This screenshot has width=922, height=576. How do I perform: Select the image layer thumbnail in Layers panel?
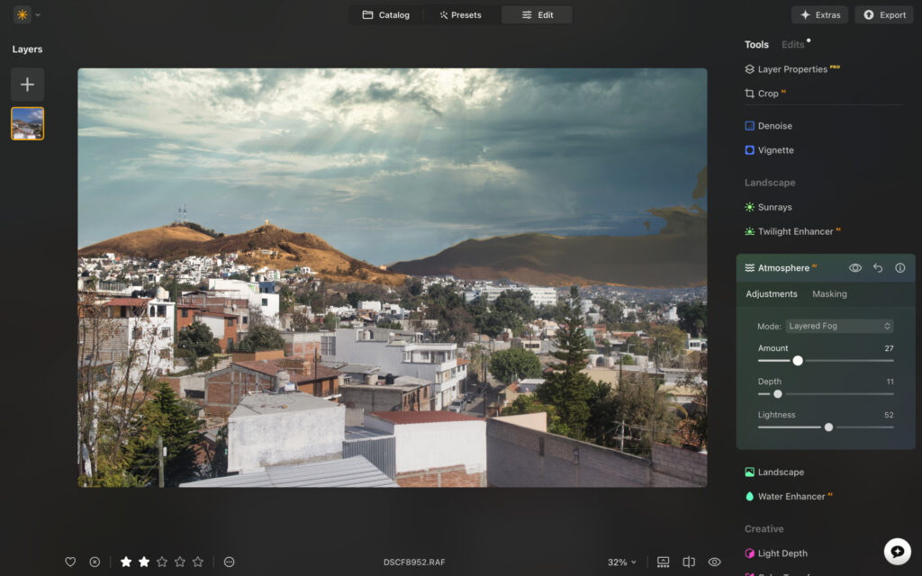pyautogui.click(x=27, y=123)
